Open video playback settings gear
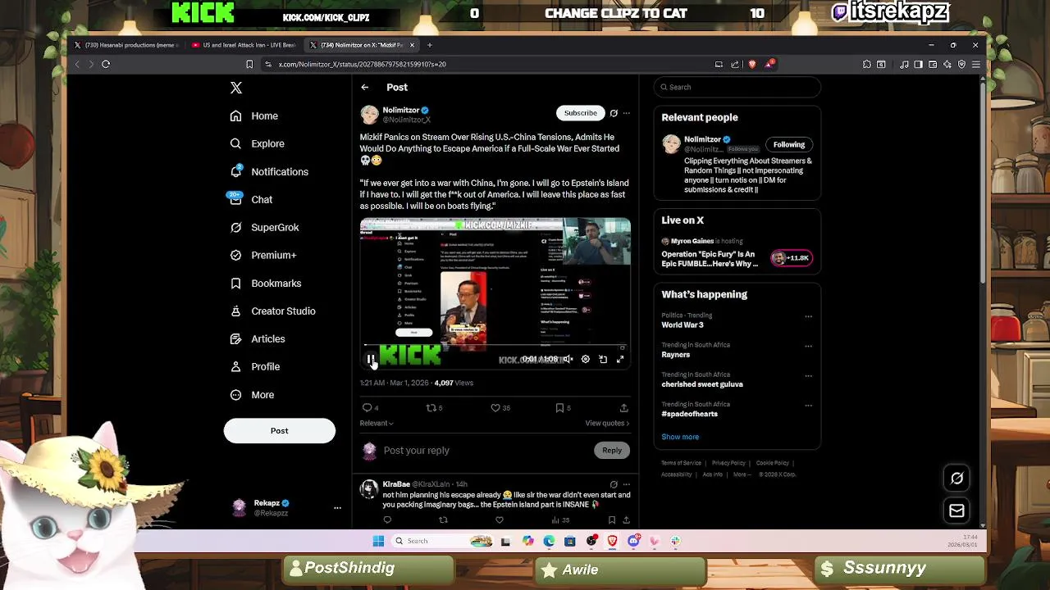This screenshot has width=1050, height=590. [585, 359]
